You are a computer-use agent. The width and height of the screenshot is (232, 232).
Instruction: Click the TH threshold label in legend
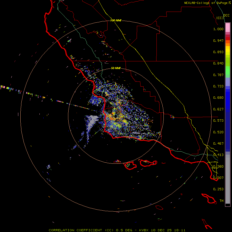click(x=221, y=201)
